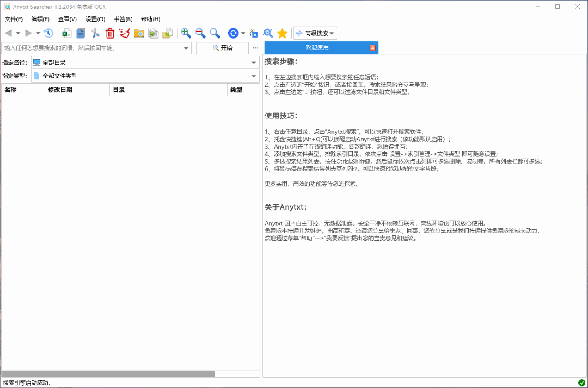Zoom out with the minus magnifier icon
This screenshot has width=588, height=388.
(200, 33)
